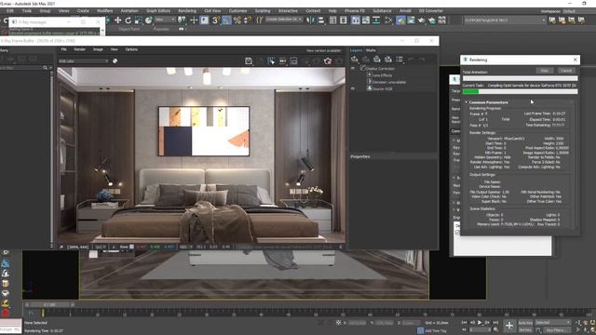Open the Graph Editors menu

pyautogui.click(x=158, y=11)
